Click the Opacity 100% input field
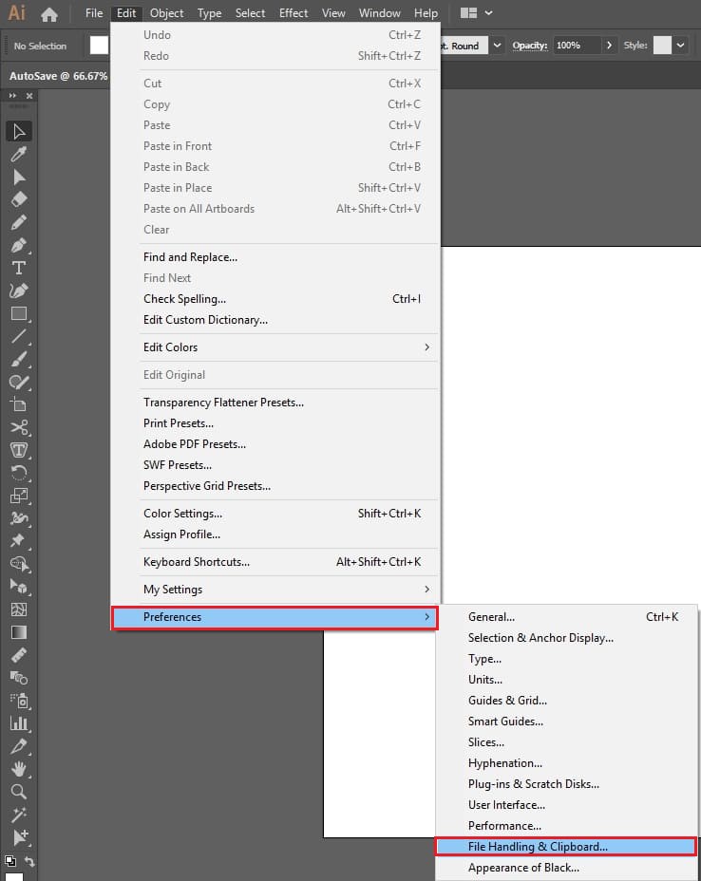701x881 pixels. click(577, 46)
